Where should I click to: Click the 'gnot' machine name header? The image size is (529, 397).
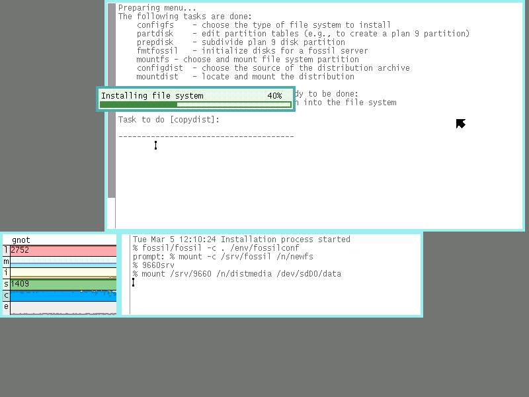[x=21, y=240]
